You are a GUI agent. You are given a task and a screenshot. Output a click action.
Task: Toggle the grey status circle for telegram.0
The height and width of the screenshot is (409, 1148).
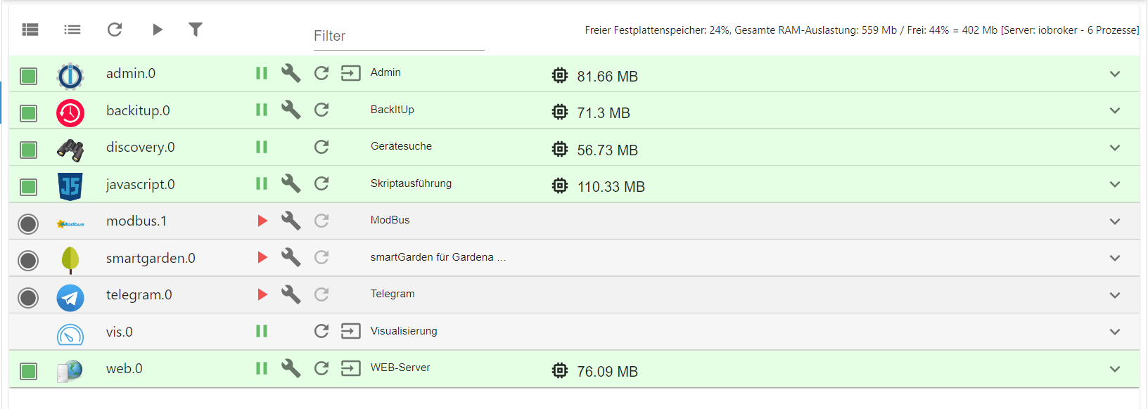click(28, 298)
